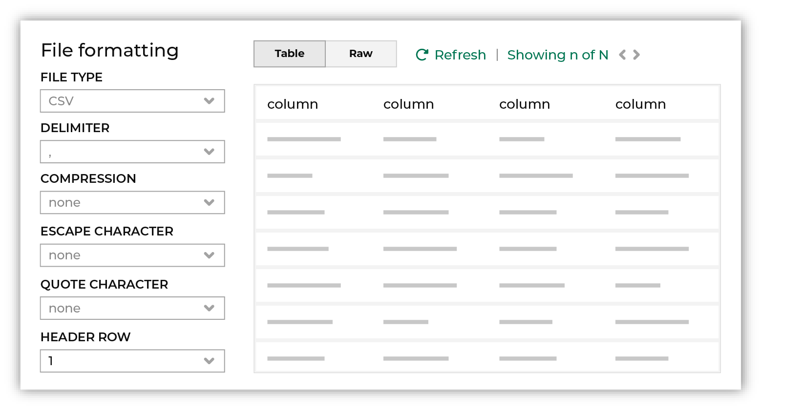Go to next page with right chevron
This screenshot has width=802, height=410.
[x=636, y=55]
